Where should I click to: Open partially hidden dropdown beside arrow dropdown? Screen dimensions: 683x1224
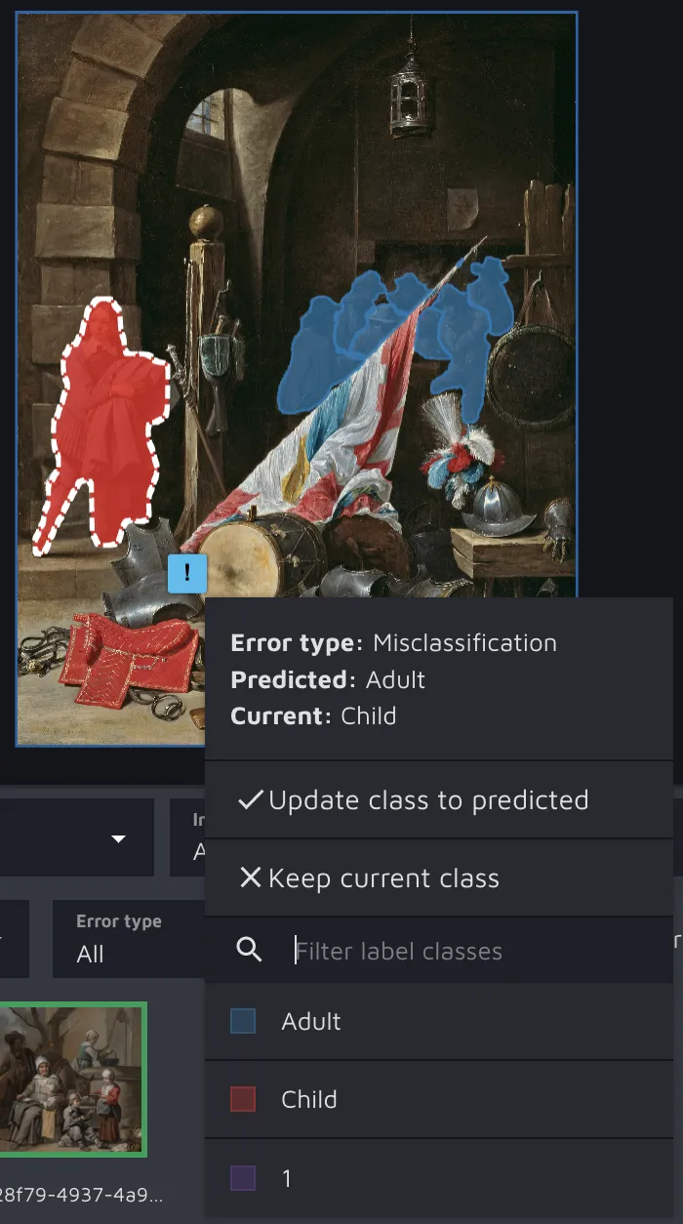click(x=187, y=837)
